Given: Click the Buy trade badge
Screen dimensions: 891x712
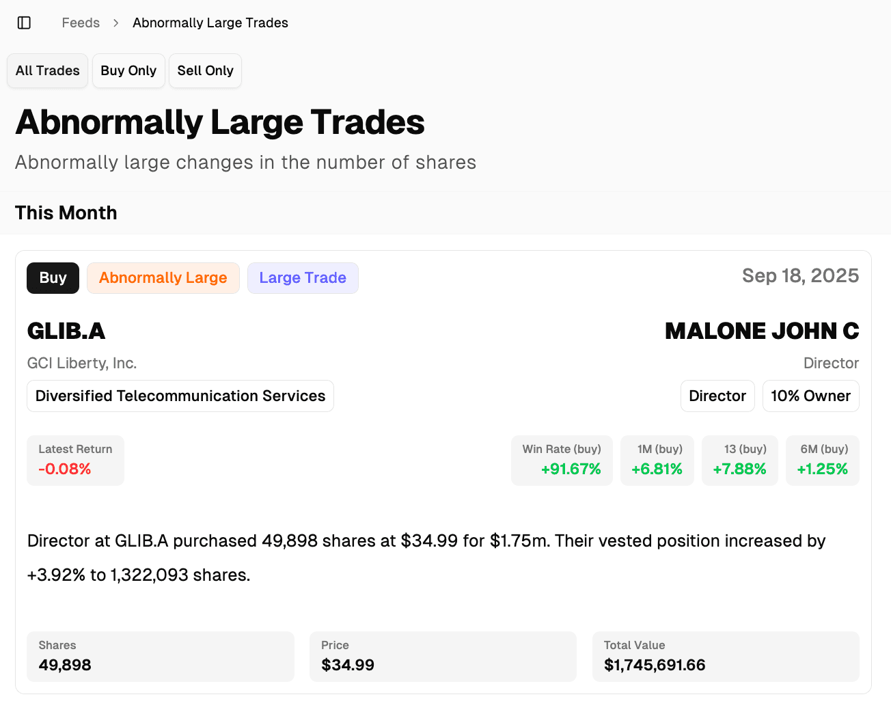Looking at the screenshot, I should [53, 277].
